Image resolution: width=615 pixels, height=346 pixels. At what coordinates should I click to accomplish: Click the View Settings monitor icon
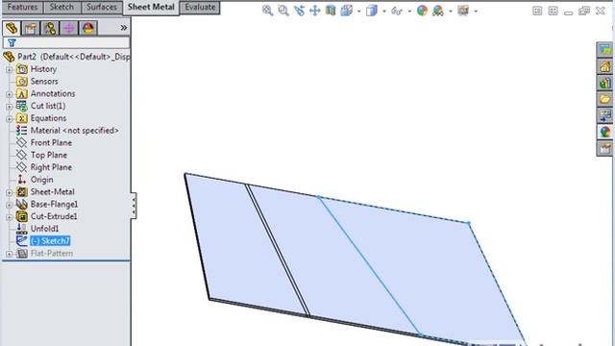(463, 11)
